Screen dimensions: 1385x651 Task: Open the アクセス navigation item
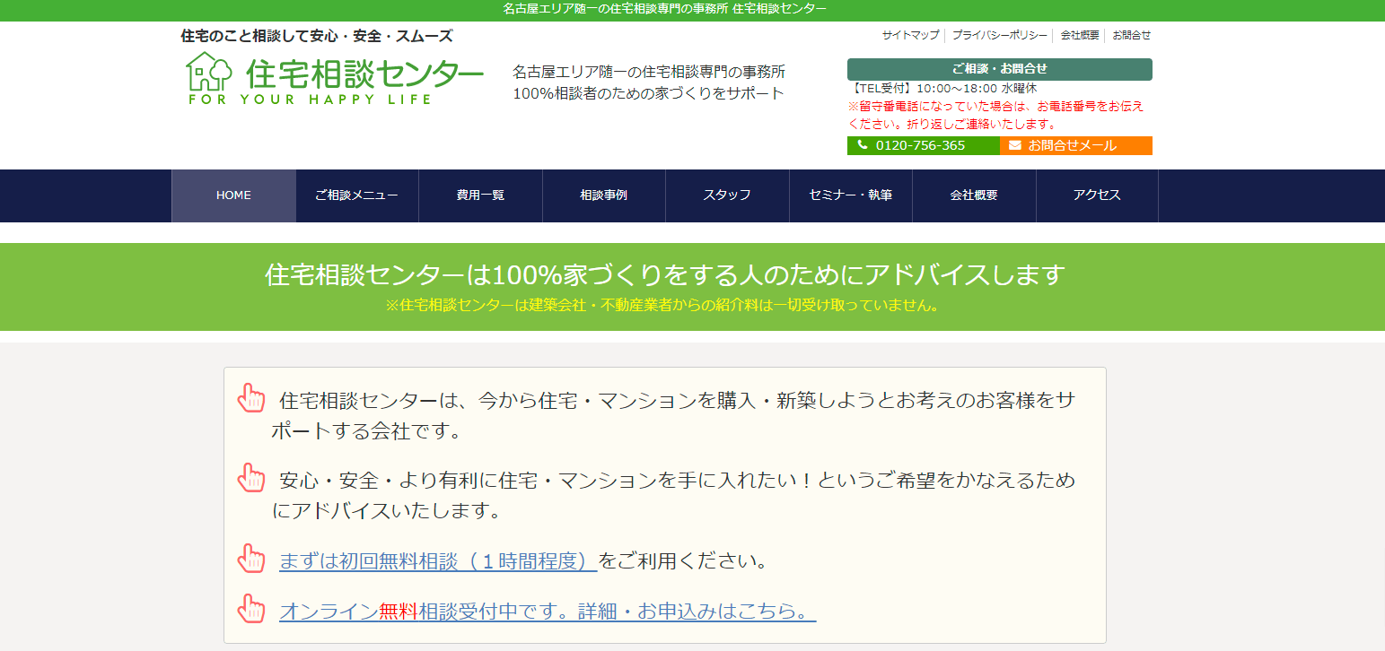coord(1097,195)
